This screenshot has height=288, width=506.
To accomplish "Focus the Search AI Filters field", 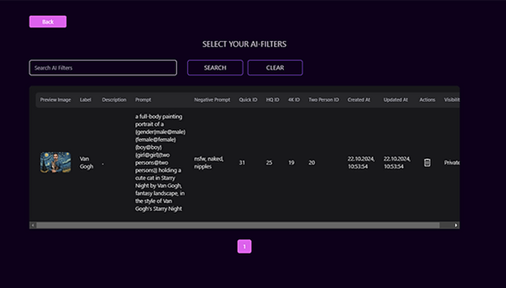I will (102, 68).
